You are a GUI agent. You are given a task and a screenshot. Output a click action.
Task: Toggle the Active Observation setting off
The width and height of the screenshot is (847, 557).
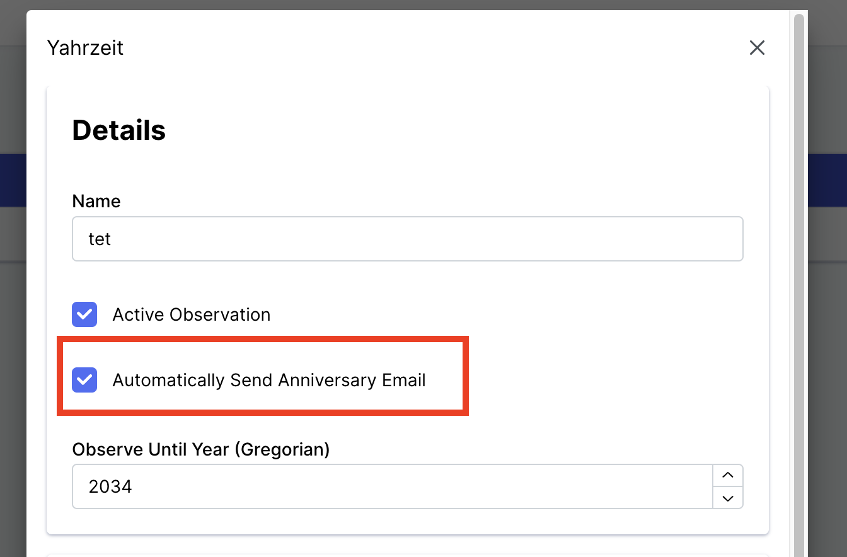coord(84,314)
